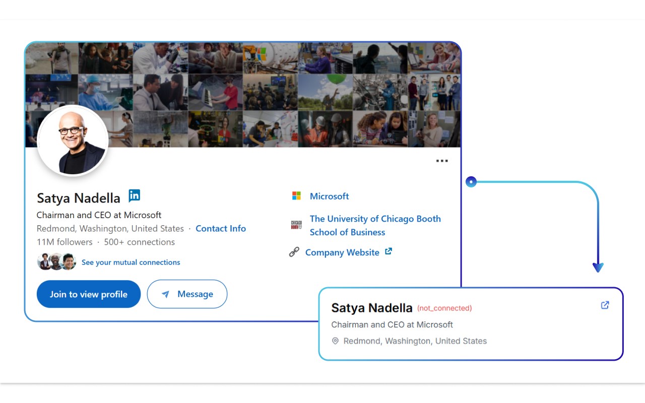Click the location pin icon in lower card
This screenshot has height=403, width=645.
335,341
